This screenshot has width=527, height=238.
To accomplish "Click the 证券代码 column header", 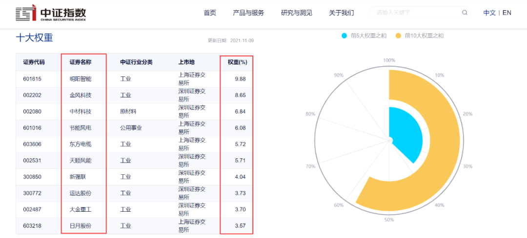I will (x=34, y=62).
